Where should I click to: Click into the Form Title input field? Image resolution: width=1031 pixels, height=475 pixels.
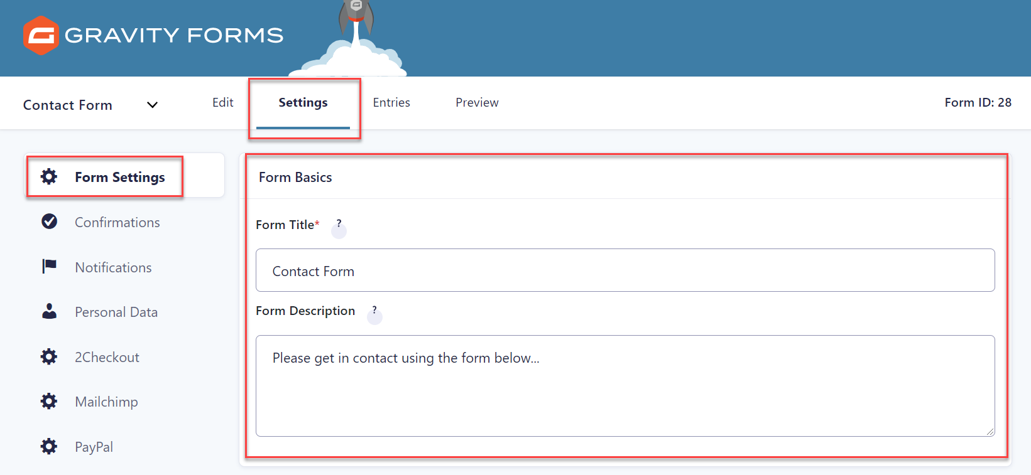click(x=625, y=270)
